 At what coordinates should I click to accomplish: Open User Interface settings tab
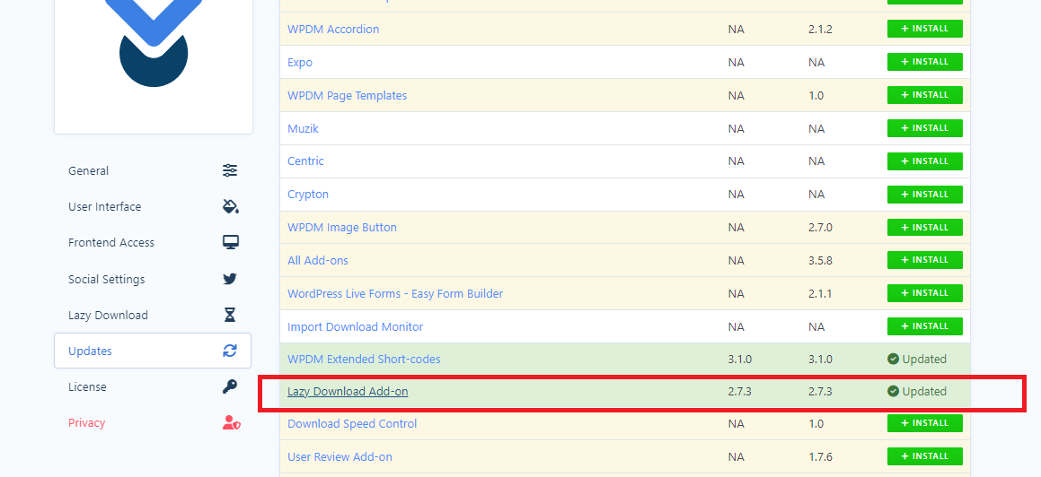click(x=153, y=207)
